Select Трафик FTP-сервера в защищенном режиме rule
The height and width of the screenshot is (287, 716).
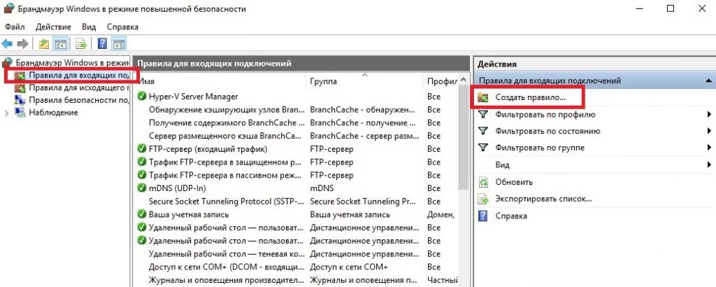225,162
